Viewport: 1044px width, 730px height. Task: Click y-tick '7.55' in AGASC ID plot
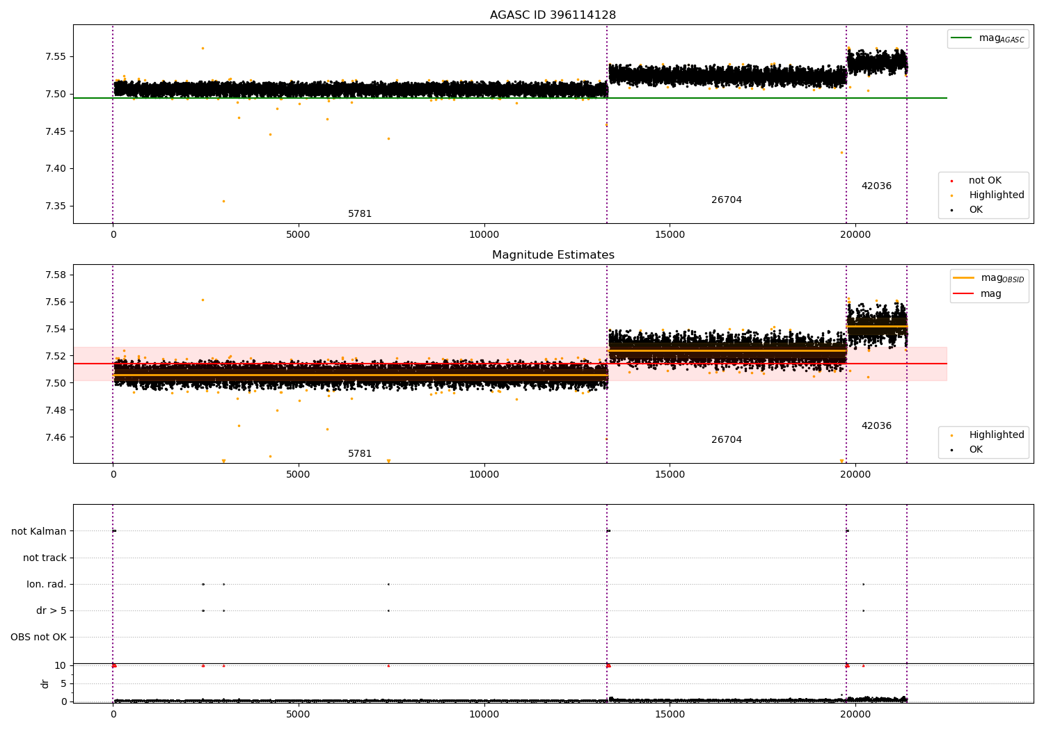point(56,57)
